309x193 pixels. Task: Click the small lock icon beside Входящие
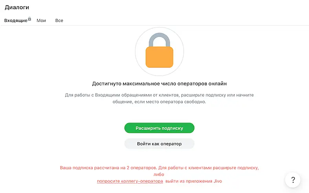point(29,18)
